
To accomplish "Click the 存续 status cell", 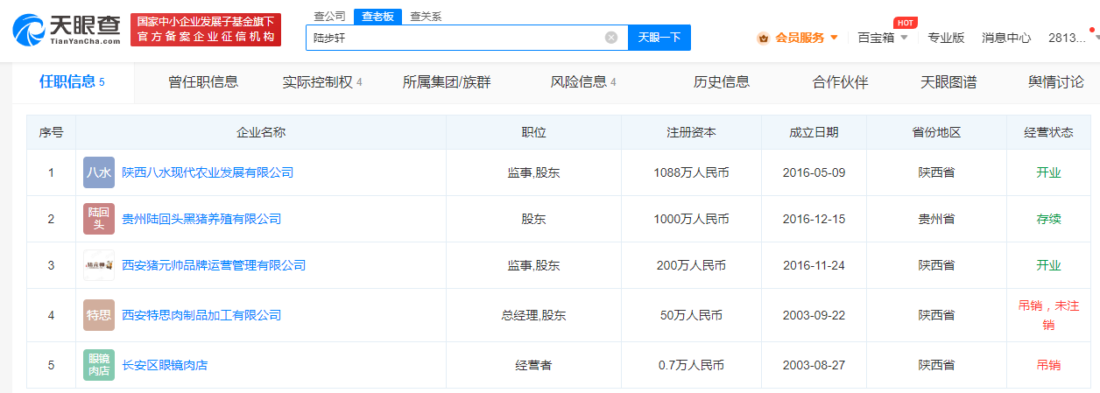I will tap(1048, 219).
